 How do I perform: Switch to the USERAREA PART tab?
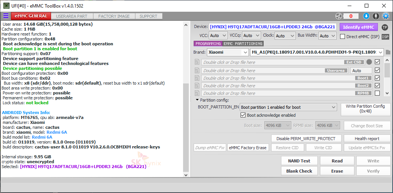coord(72,16)
